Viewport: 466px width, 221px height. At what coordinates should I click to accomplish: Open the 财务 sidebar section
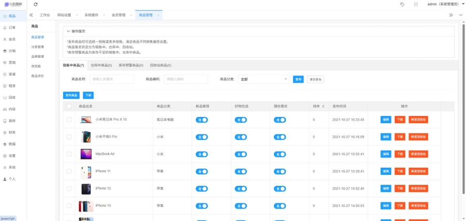click(13, 132)
